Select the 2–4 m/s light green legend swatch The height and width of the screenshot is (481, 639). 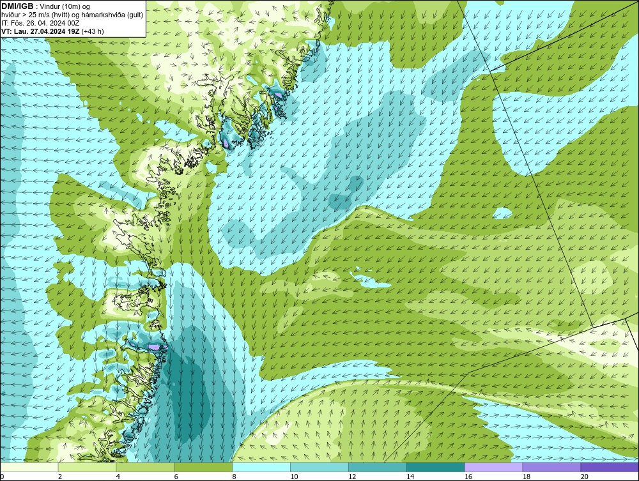tap(87, 467)
